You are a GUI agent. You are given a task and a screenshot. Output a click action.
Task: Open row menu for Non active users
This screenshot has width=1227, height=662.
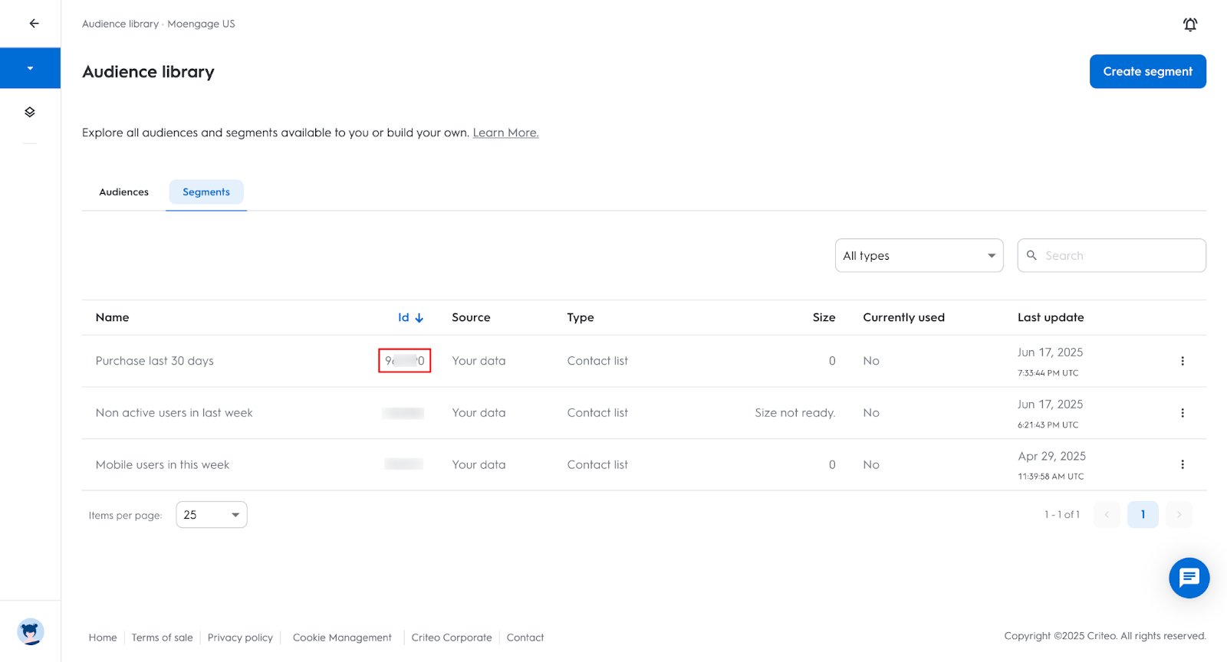(1182, 413)
